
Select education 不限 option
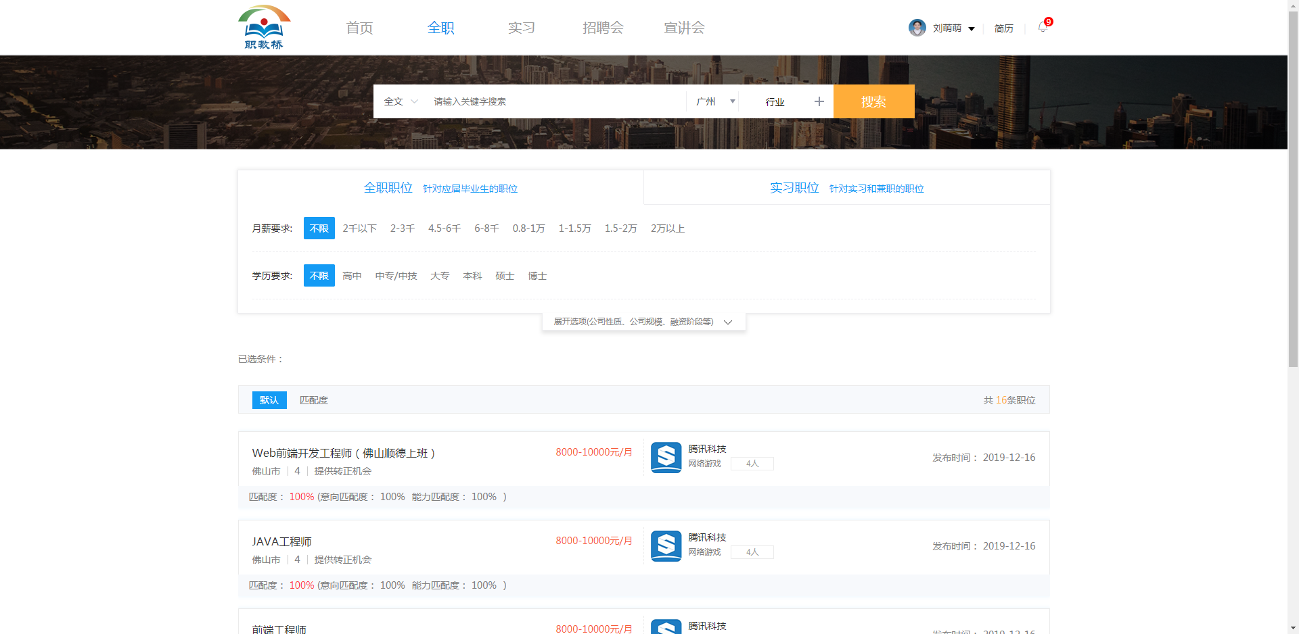coord(319,276)
